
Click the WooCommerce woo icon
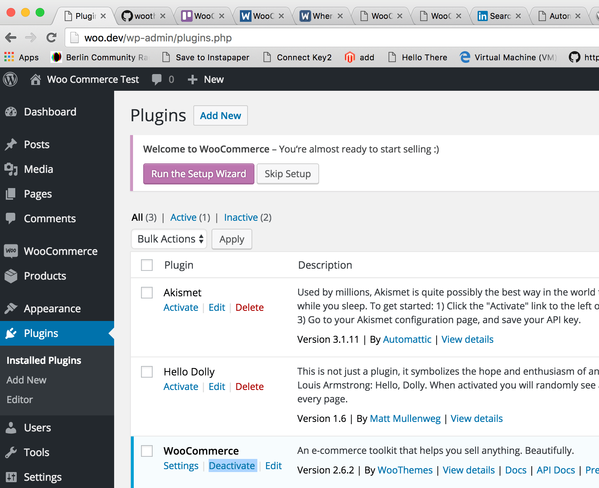click(11, 251)
